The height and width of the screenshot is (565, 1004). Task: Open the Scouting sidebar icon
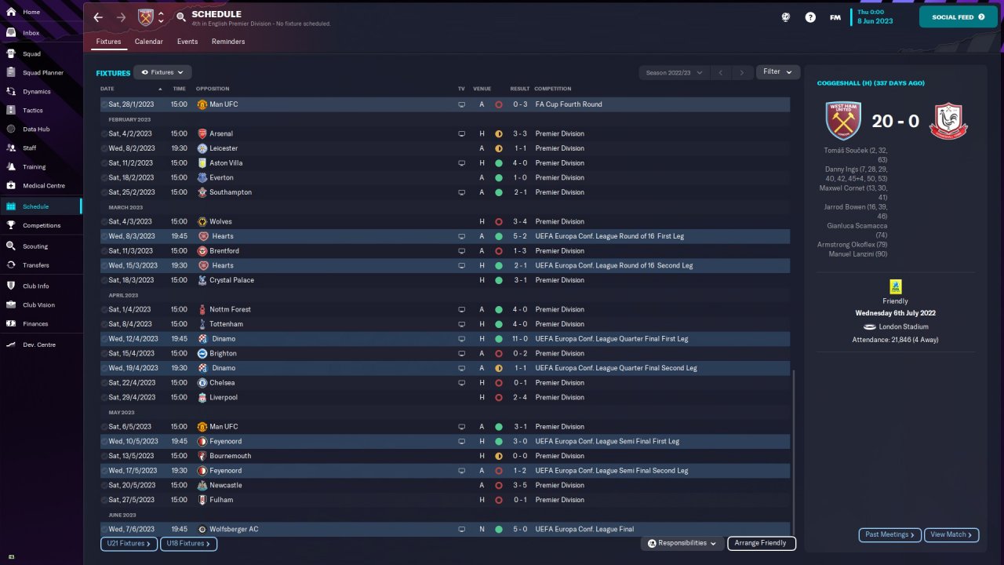tap(11, 246)
